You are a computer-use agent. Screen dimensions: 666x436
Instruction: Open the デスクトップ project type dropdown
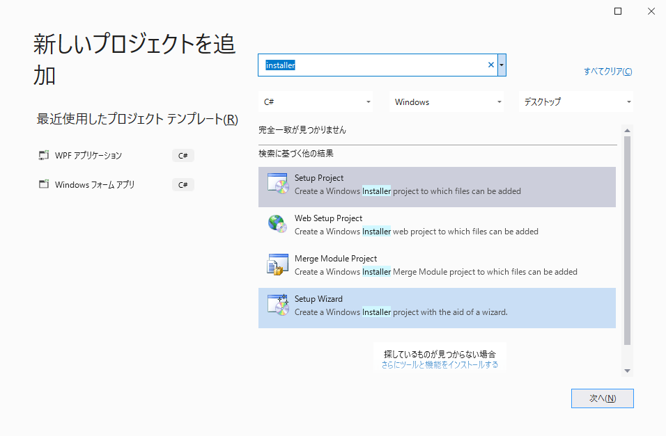(x=575, y=102)
